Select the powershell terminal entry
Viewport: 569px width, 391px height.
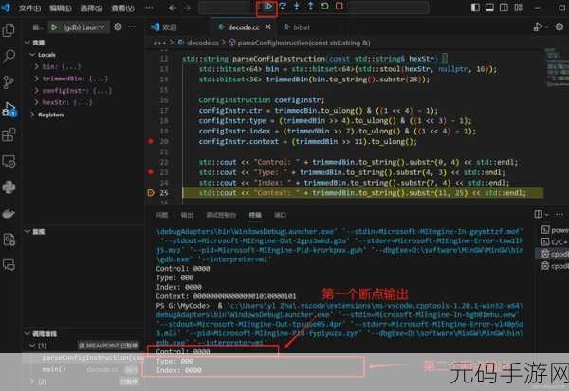point(555,230)
